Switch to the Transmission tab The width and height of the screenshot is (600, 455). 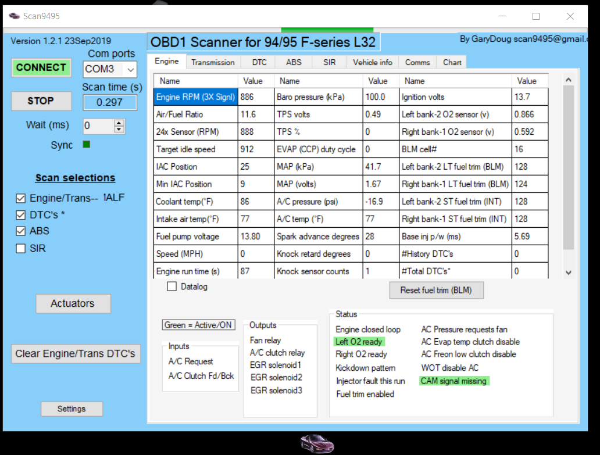(x=213, y=62)
